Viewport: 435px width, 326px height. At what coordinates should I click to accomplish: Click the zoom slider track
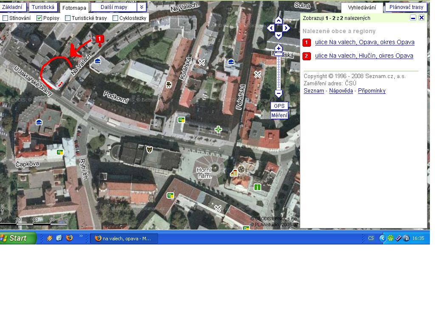point(279,73)
